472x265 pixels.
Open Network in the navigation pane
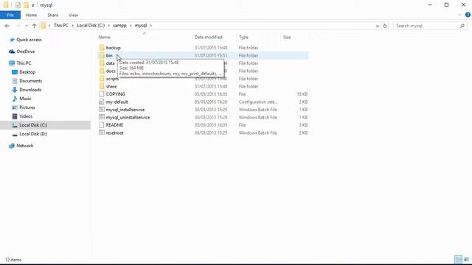[24, 146]
